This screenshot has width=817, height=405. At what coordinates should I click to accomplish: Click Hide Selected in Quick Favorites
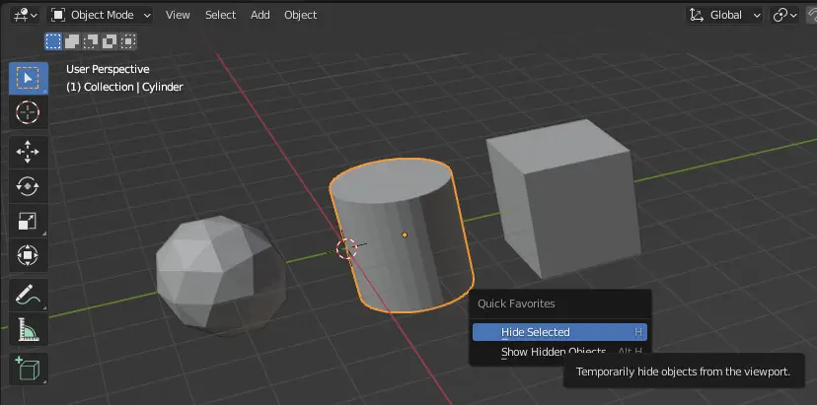[559, 332]
